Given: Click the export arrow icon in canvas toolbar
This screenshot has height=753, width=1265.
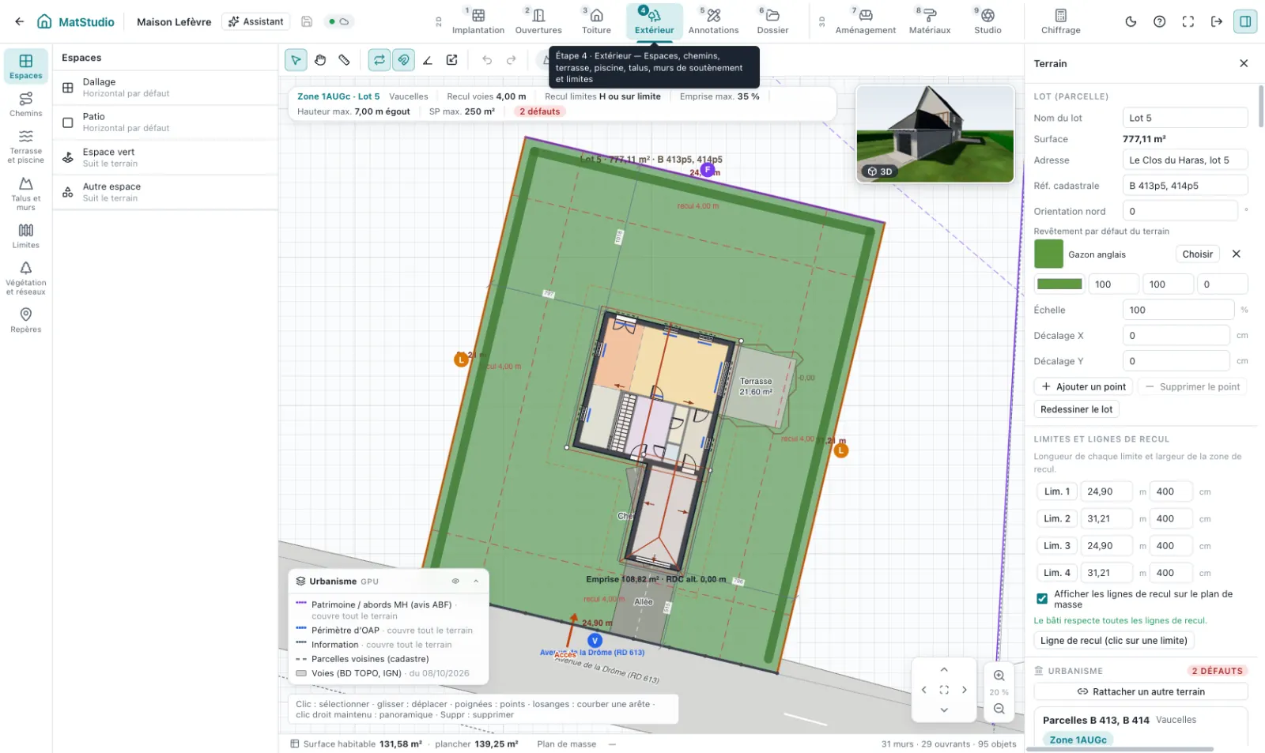Looking at the screenshot, I should click(452, 60).
